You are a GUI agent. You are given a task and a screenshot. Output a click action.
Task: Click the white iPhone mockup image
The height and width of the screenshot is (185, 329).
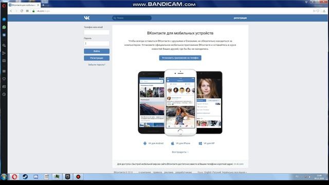pyautogui.click(x=180, y=103)
